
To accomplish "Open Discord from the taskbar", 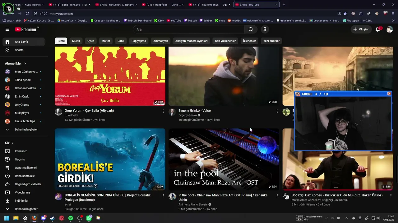I will point(43,218).
